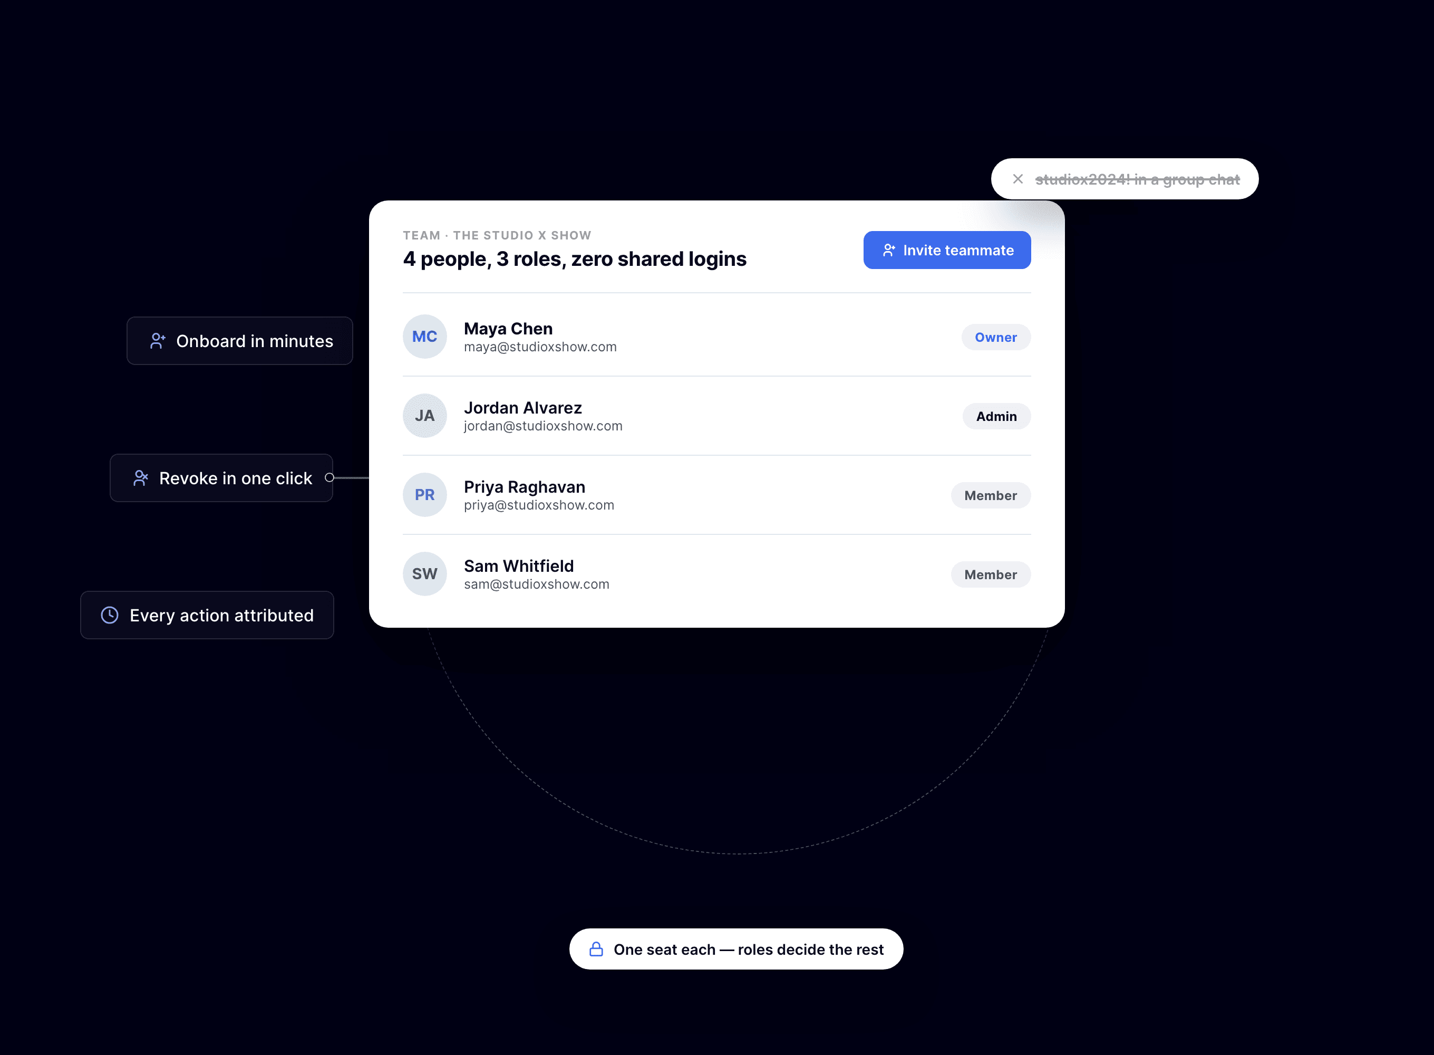1434x1055 pixels.
Task: Select the strikethrough 'studiox2024! in a group chat' text
Action: (x=1137, y=179)
